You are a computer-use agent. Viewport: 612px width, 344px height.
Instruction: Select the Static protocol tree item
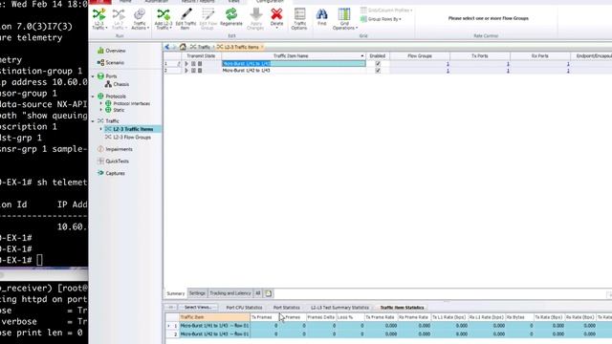(115, 111)
